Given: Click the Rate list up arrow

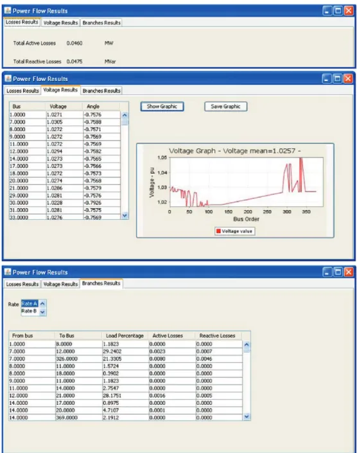Looking at the screenshot, I should (42, 304).
